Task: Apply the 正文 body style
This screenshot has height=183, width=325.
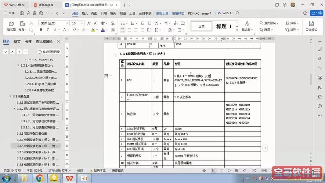Action: [x=202, y=26]
